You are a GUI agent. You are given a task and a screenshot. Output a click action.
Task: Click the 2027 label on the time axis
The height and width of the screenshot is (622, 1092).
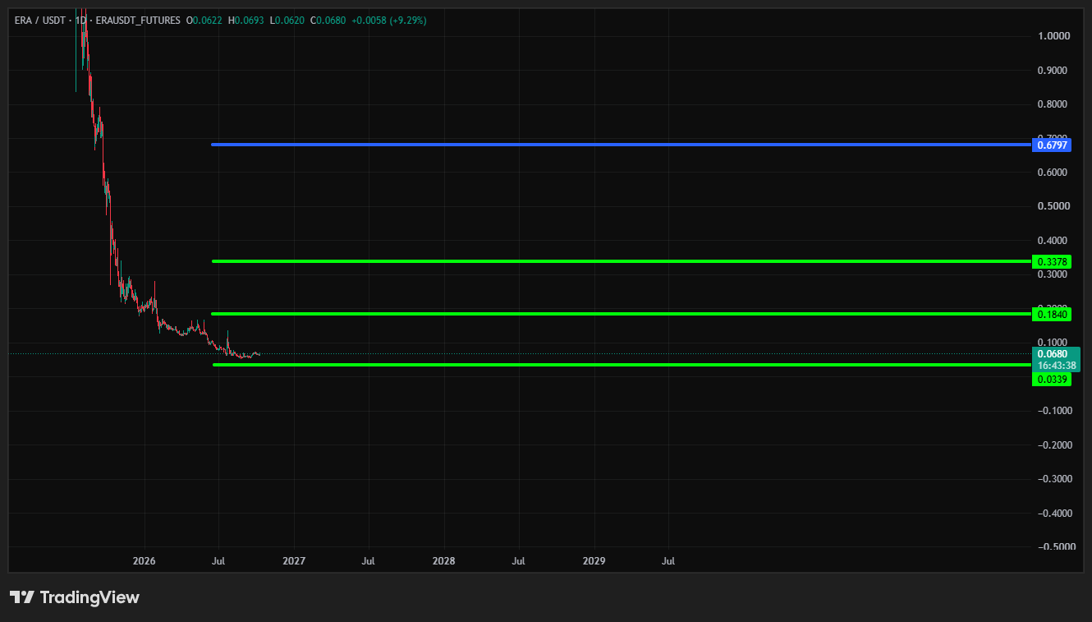(294, 562)
